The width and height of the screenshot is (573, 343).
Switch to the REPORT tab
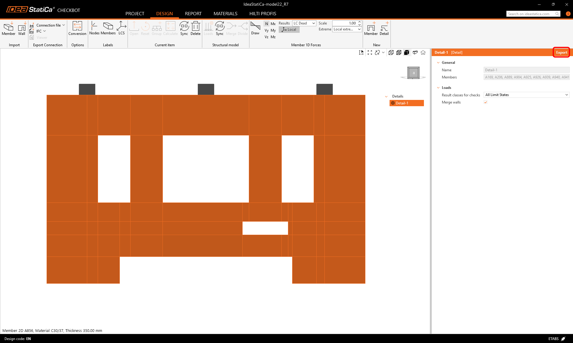193,14
